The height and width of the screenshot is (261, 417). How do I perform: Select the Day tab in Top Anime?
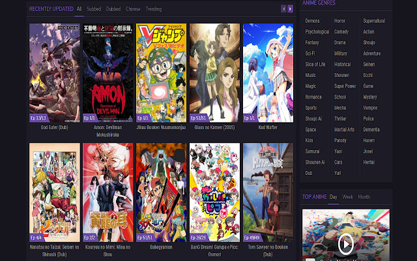tap(333, 197)
